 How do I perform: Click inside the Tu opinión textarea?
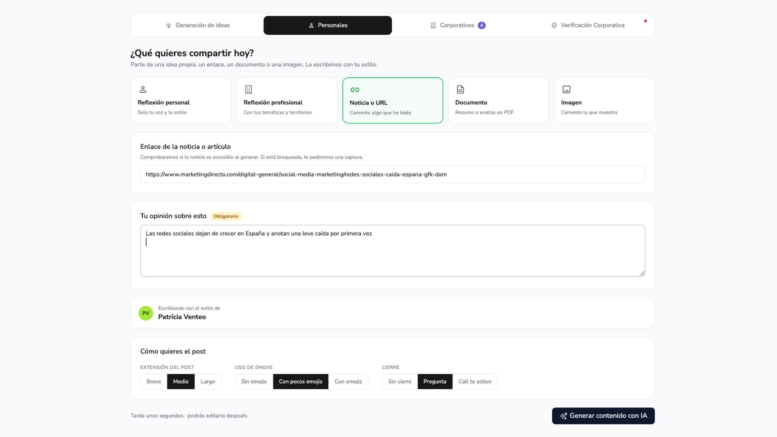click(393, 251)
